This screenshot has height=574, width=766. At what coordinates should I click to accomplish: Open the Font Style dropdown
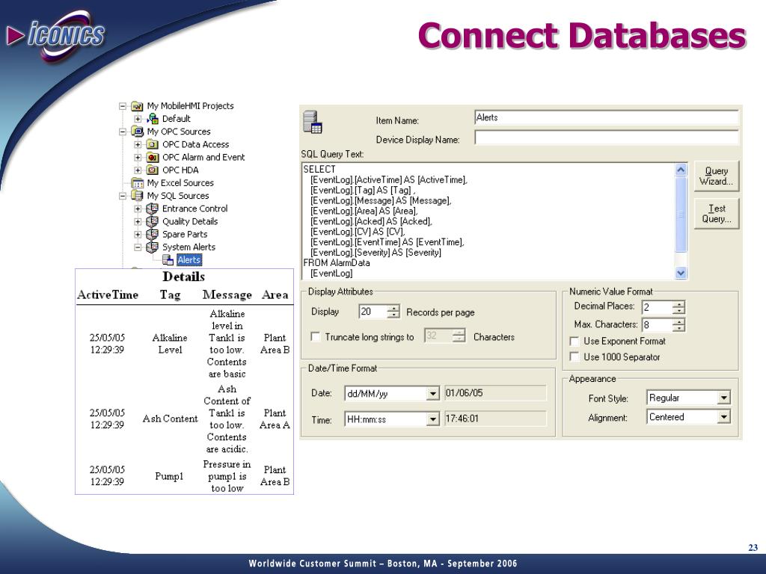tap(724, 398)
